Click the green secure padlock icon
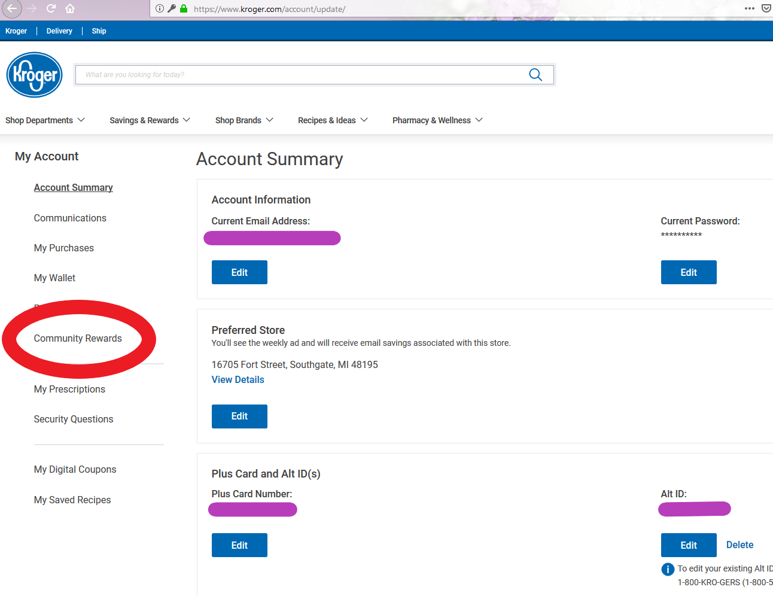Viewport: 773px width, 596px height. 184,8
